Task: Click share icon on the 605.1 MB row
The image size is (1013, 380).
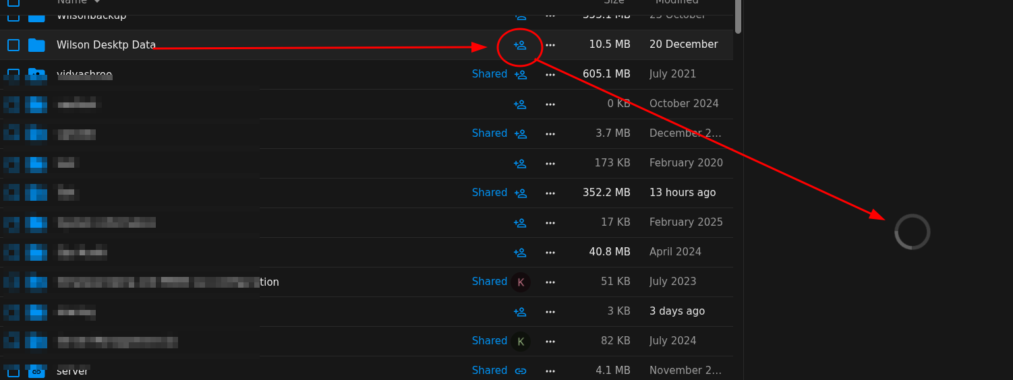Action: pos(520,75)
